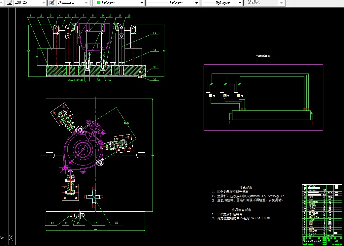
Task: Select the 气动原理图 title text
Action: (263, 56)
